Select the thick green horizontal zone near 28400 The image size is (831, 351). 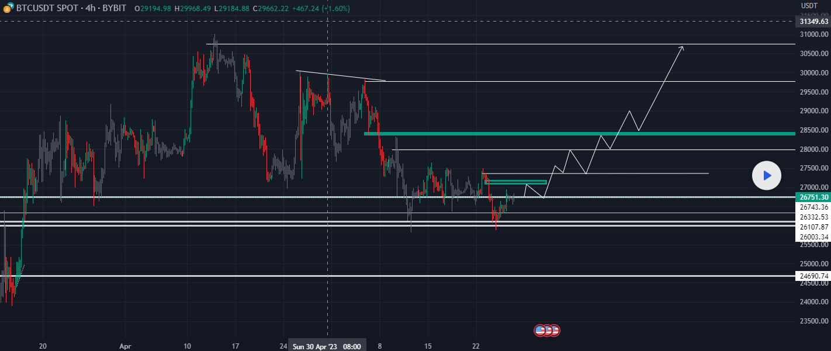tap(580, 134)
